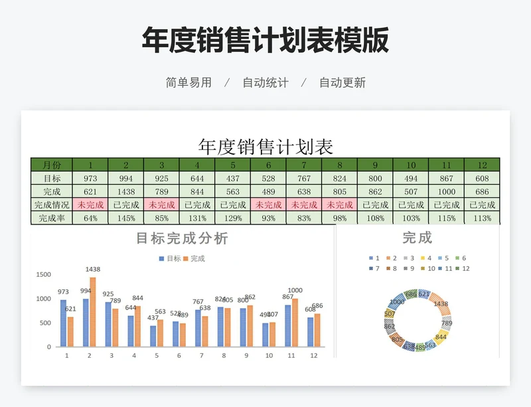Viewport: 531px width, 407px height.
Task: Click the 自动更新 subtitle text
Action: [342, 82]
